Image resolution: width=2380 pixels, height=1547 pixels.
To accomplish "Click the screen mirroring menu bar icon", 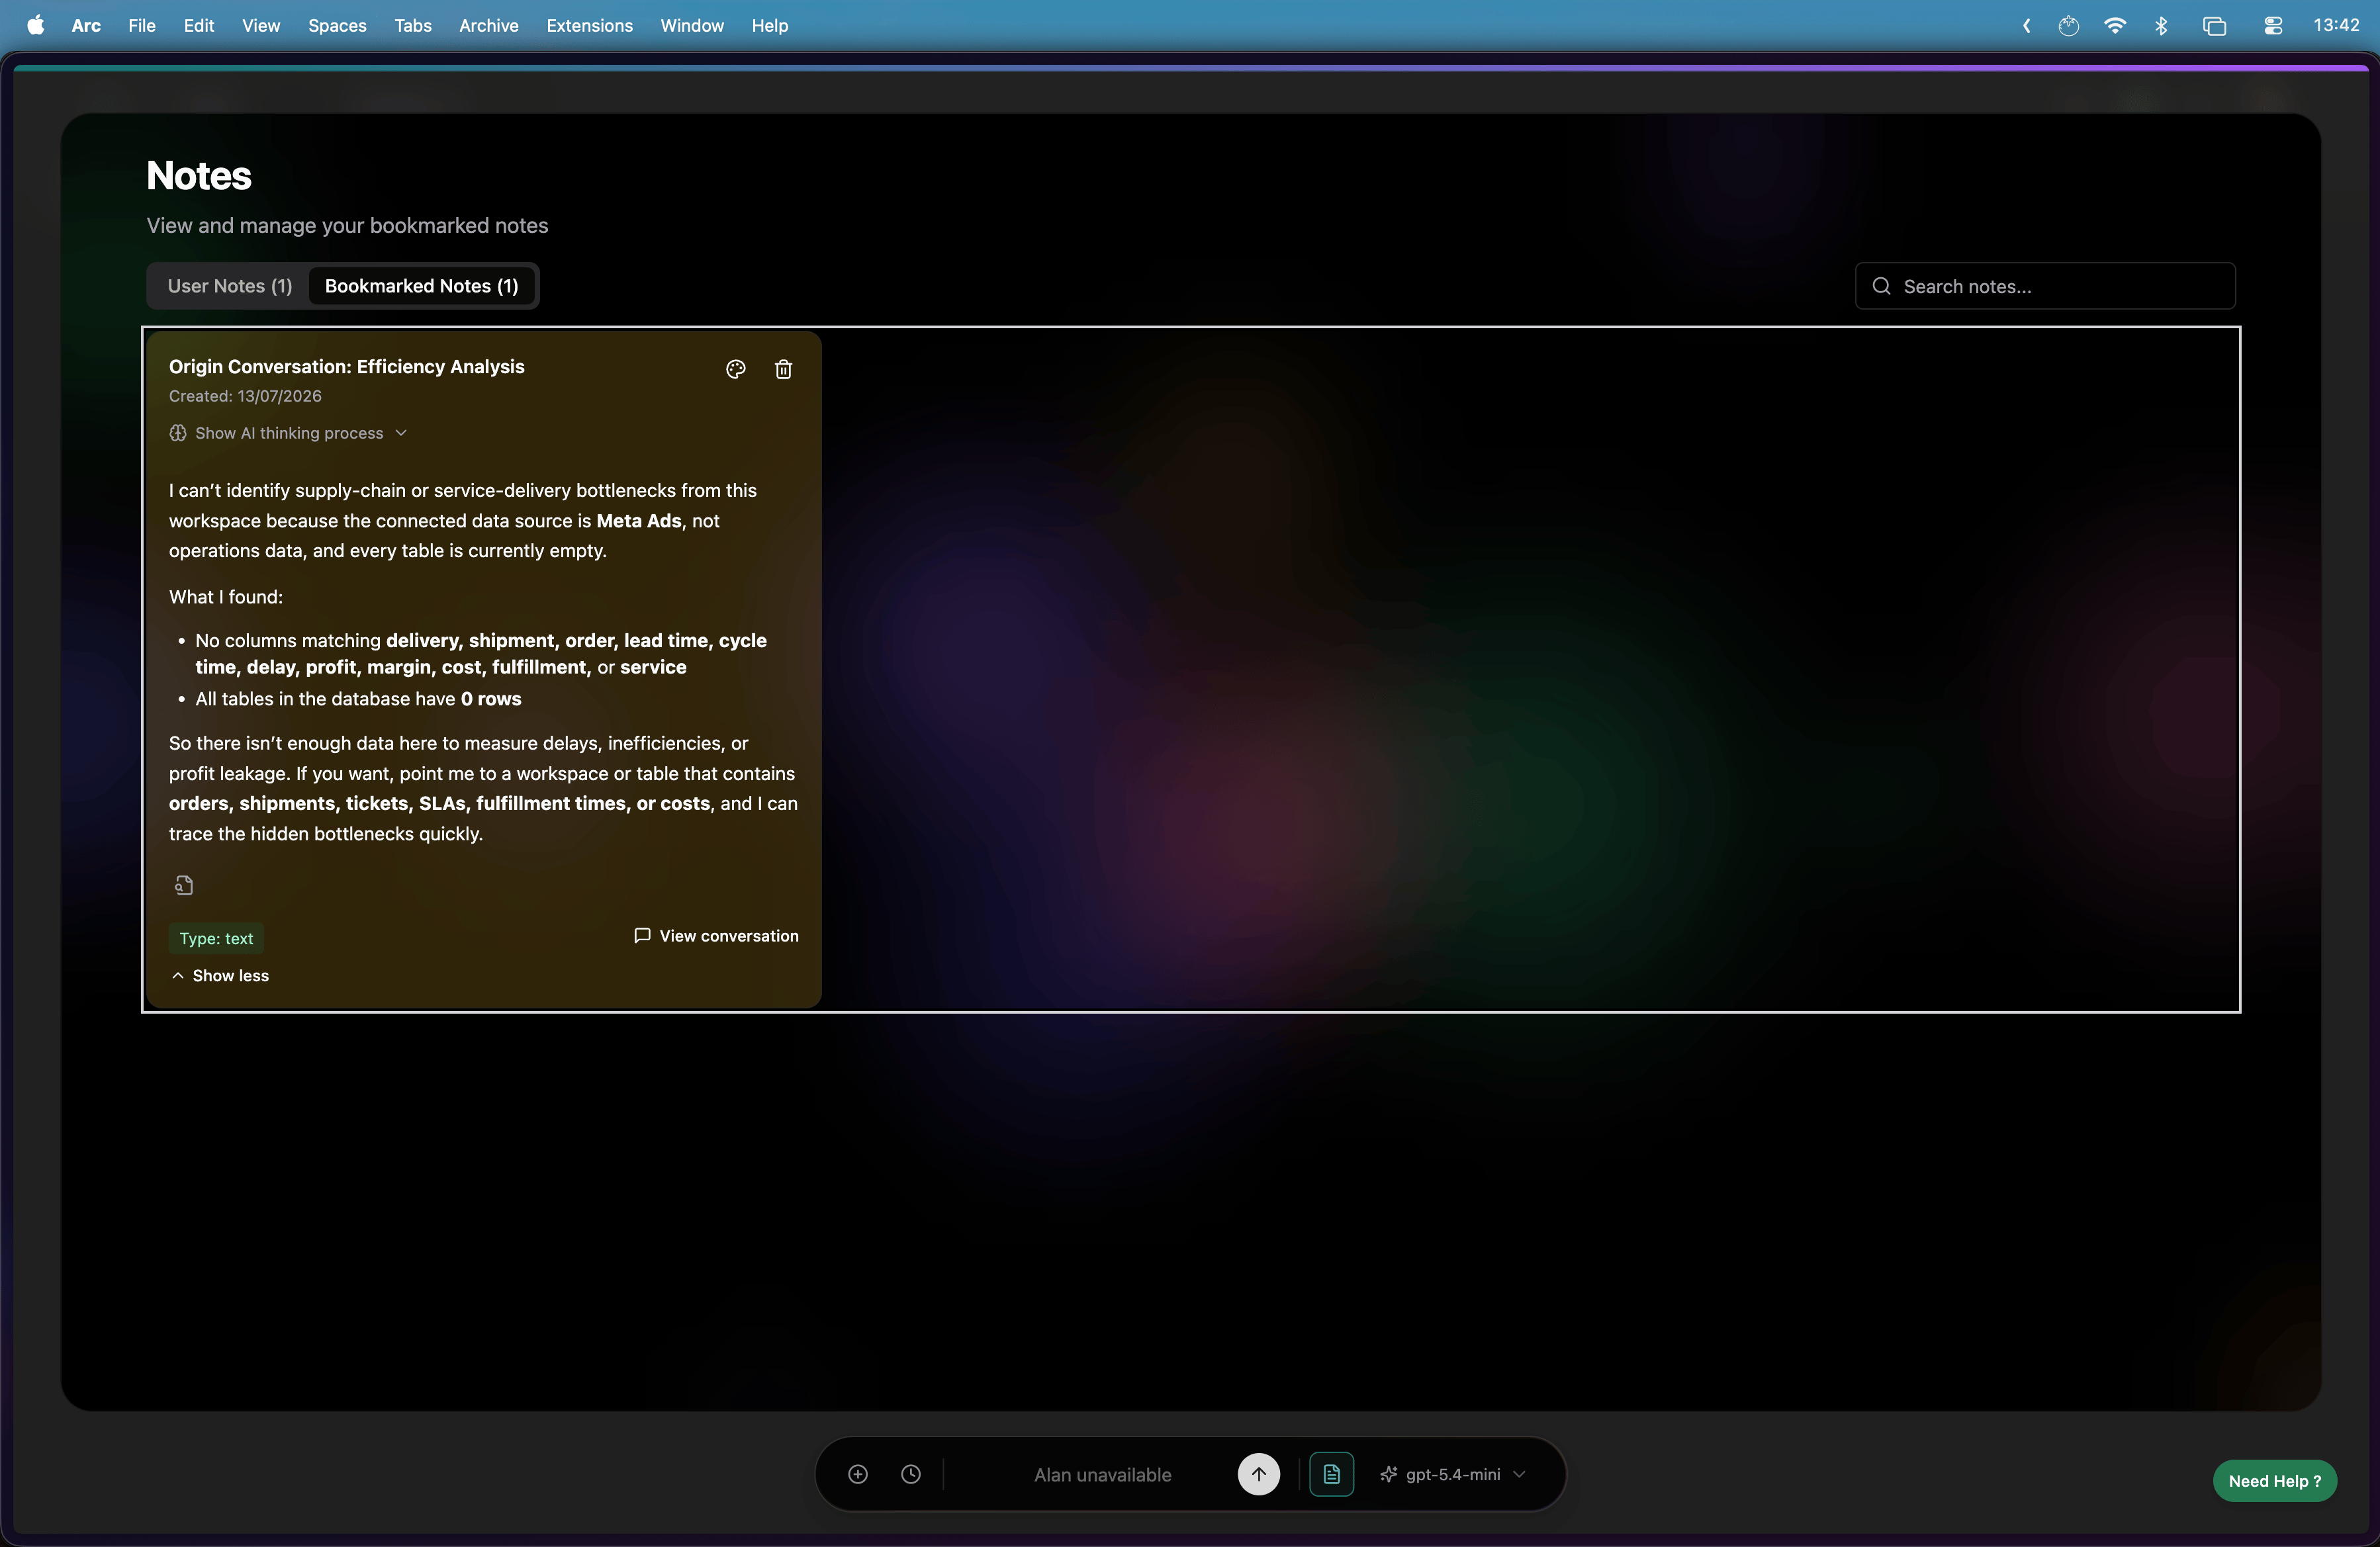I will 2214,25.
